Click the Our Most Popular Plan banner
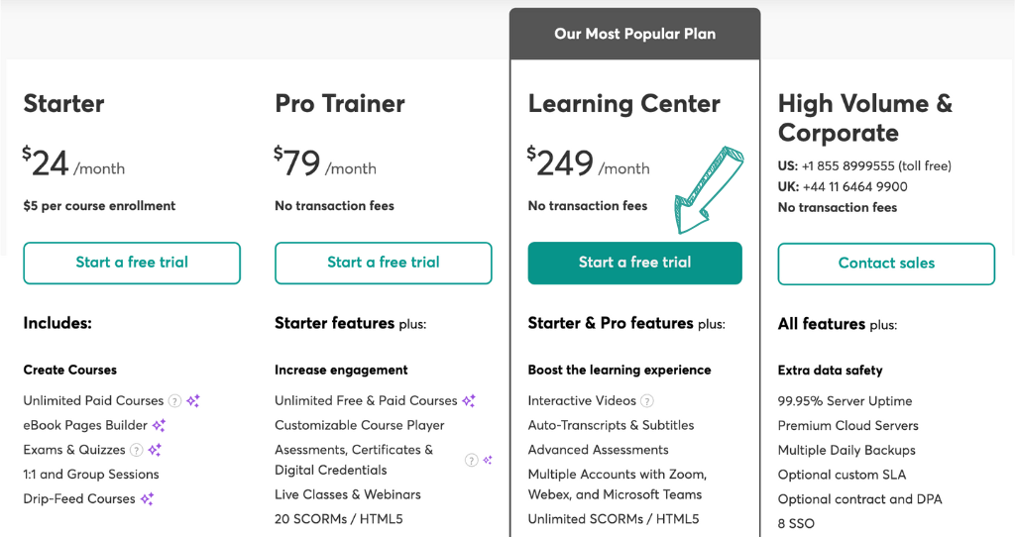Image resolution: width=1015 pixels, height=537 pixels. pos(634,34)
